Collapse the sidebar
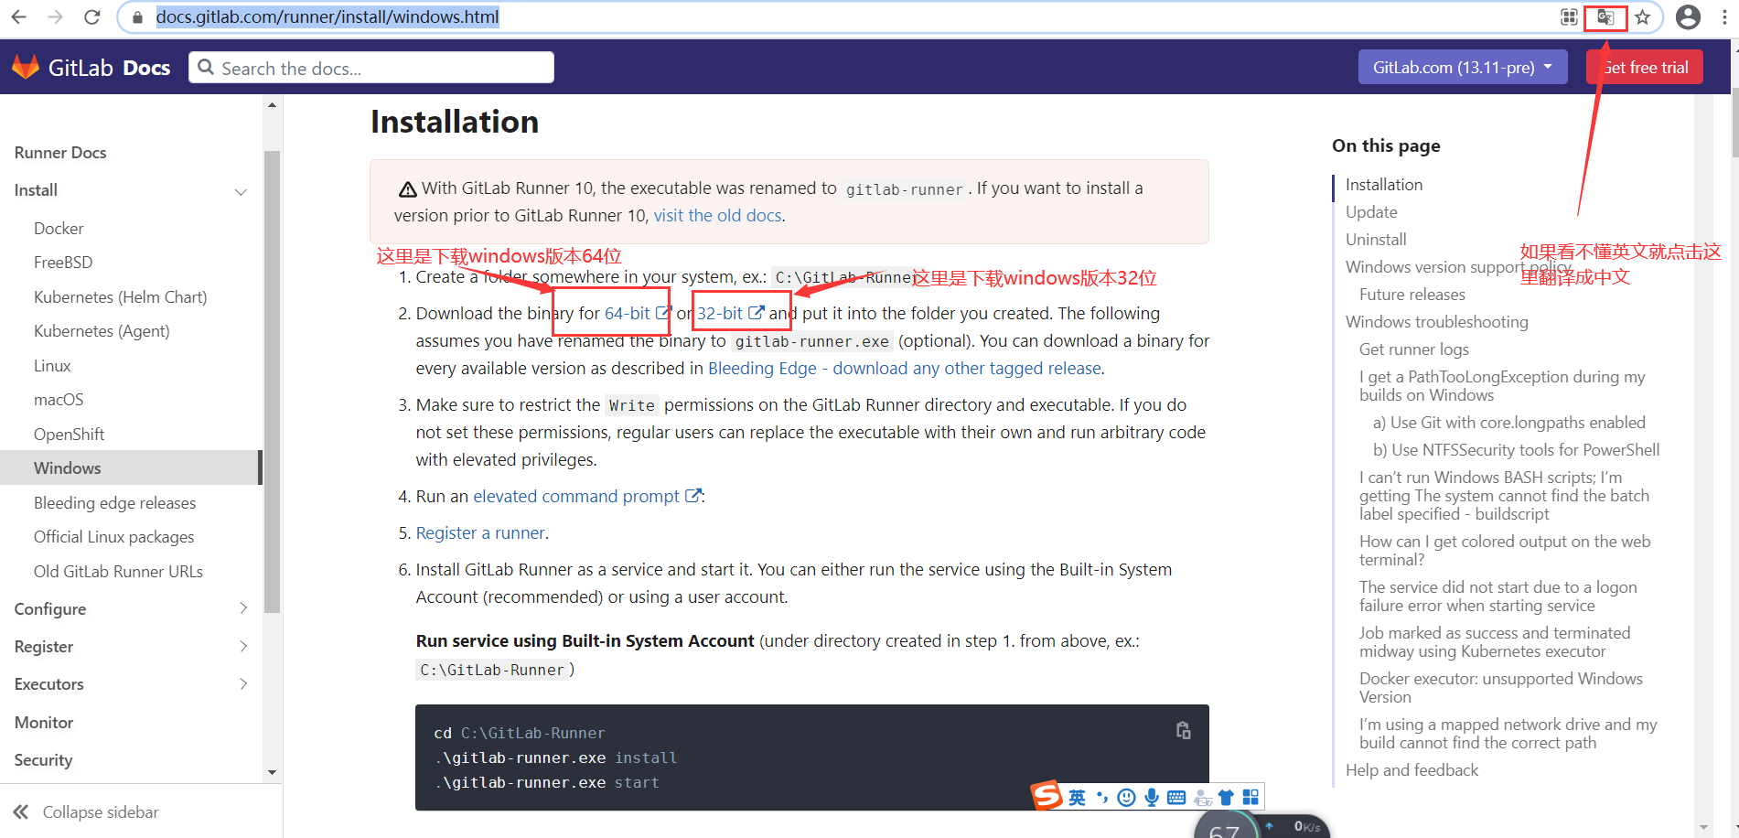This screenshot has height=838, width=1739. click(x=100, y=811)
